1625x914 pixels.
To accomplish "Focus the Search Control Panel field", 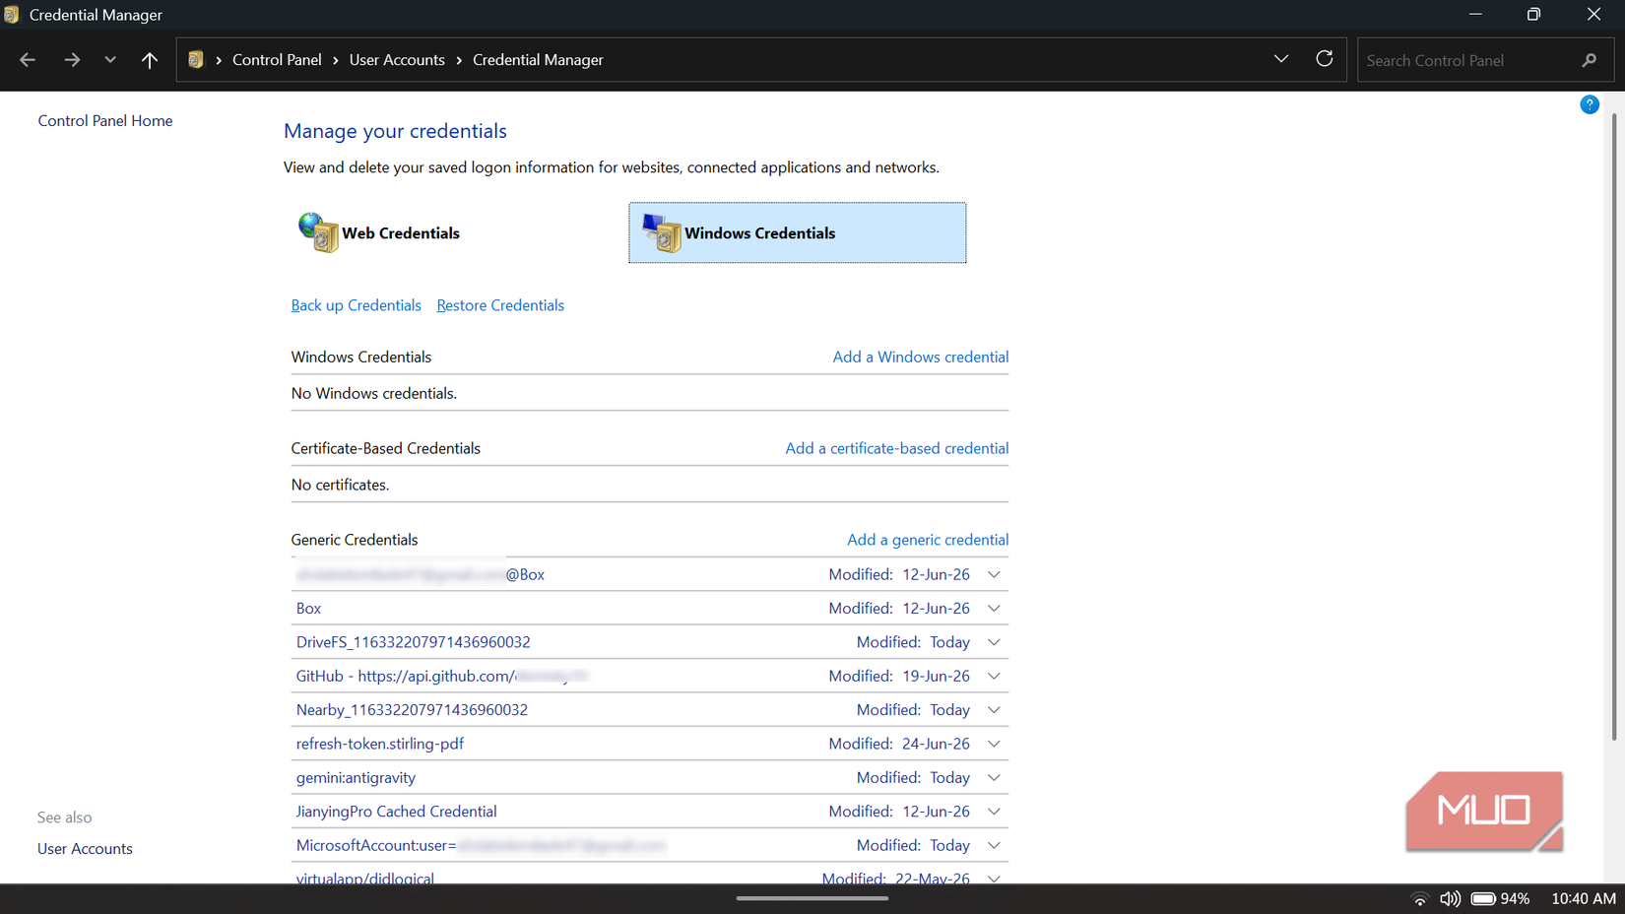I will click(1485, 60).
